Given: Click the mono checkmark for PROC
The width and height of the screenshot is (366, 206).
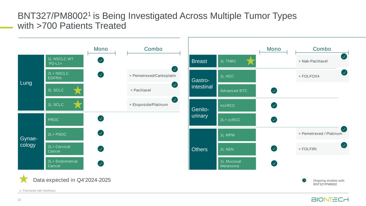Looking at the screenshot, I should click(101, 118).
